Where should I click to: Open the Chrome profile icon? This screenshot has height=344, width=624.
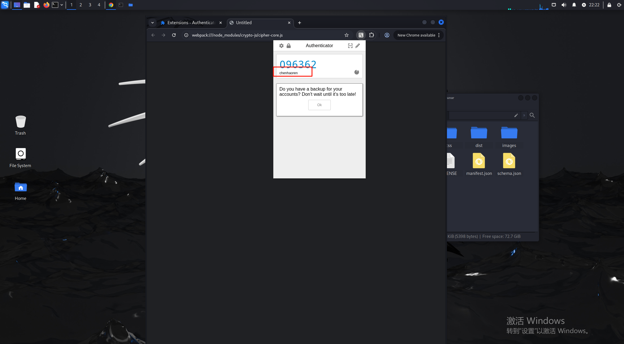pyautogui.click(x=387, y=35)
